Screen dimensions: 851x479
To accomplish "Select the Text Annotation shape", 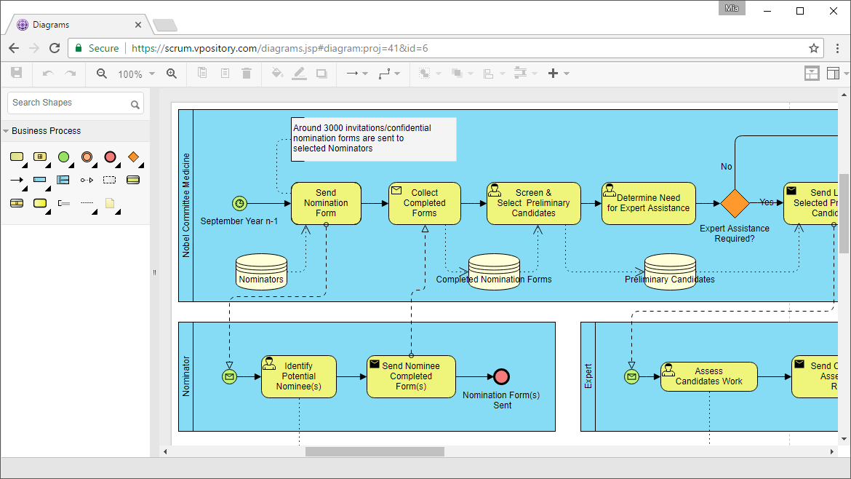I will point(64,203).
